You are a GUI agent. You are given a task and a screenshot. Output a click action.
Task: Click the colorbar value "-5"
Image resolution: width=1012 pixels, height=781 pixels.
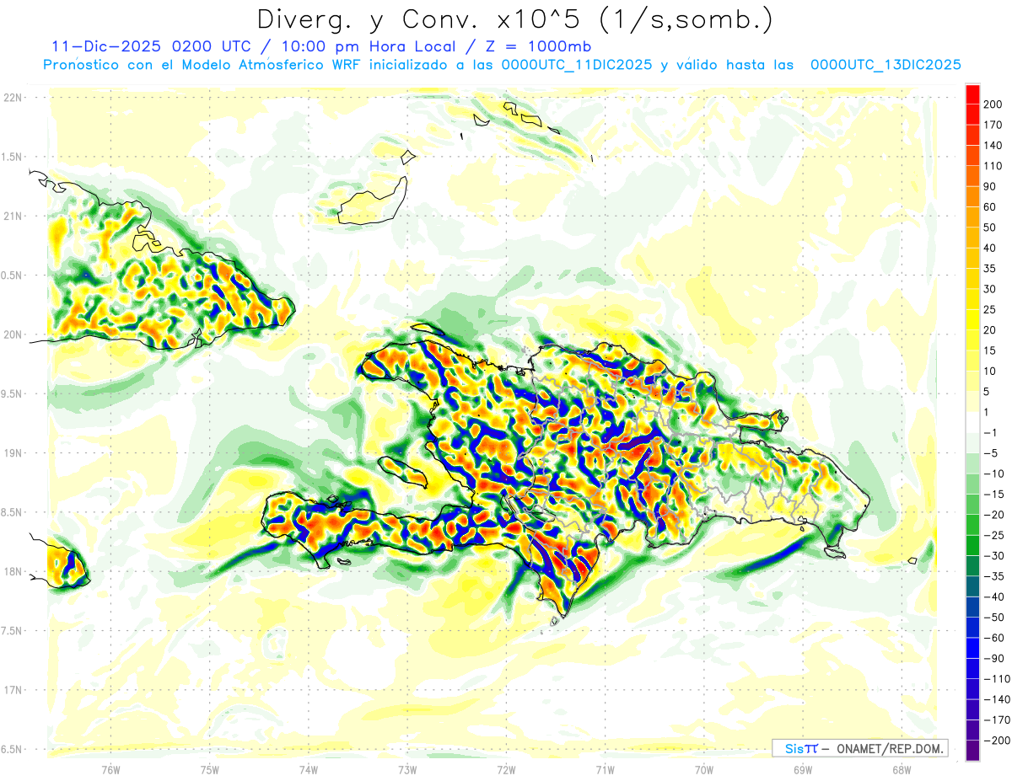click(x=991, y=453)
